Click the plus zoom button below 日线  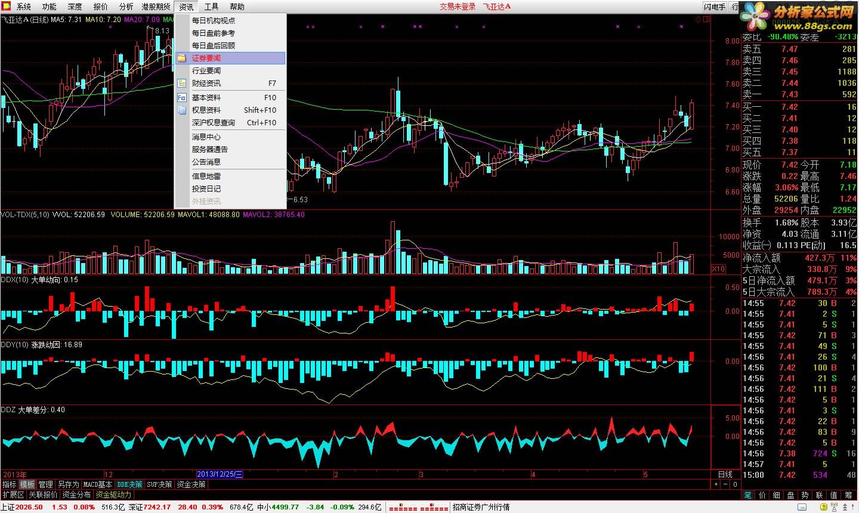pos(716,484)
